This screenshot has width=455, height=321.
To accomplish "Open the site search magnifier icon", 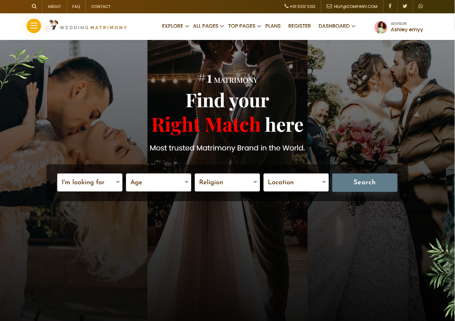I will coord(34,6).
